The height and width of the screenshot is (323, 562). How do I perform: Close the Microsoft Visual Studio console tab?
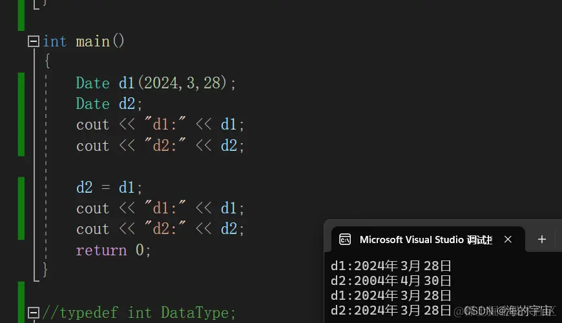point(508,239)
